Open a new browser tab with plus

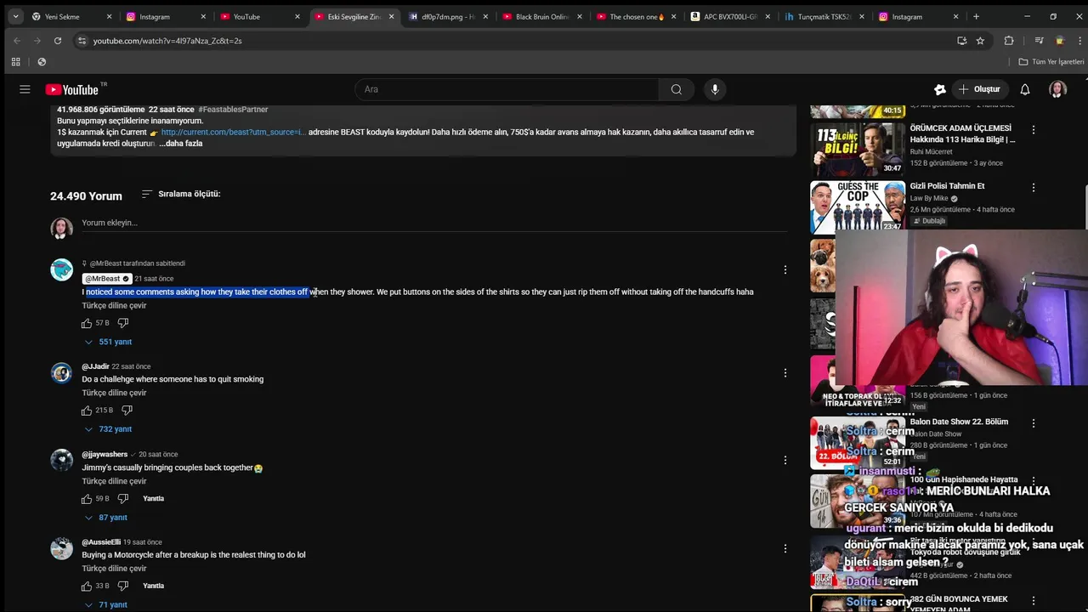click(x=976, y=16)
